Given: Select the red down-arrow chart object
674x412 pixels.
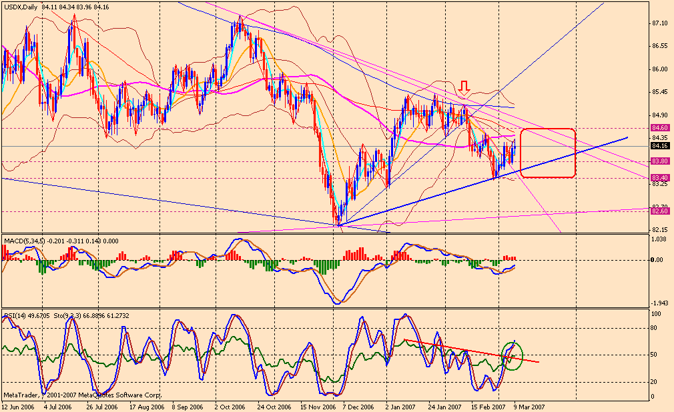Looking at the screenshot, I should [x=464, y=87].
